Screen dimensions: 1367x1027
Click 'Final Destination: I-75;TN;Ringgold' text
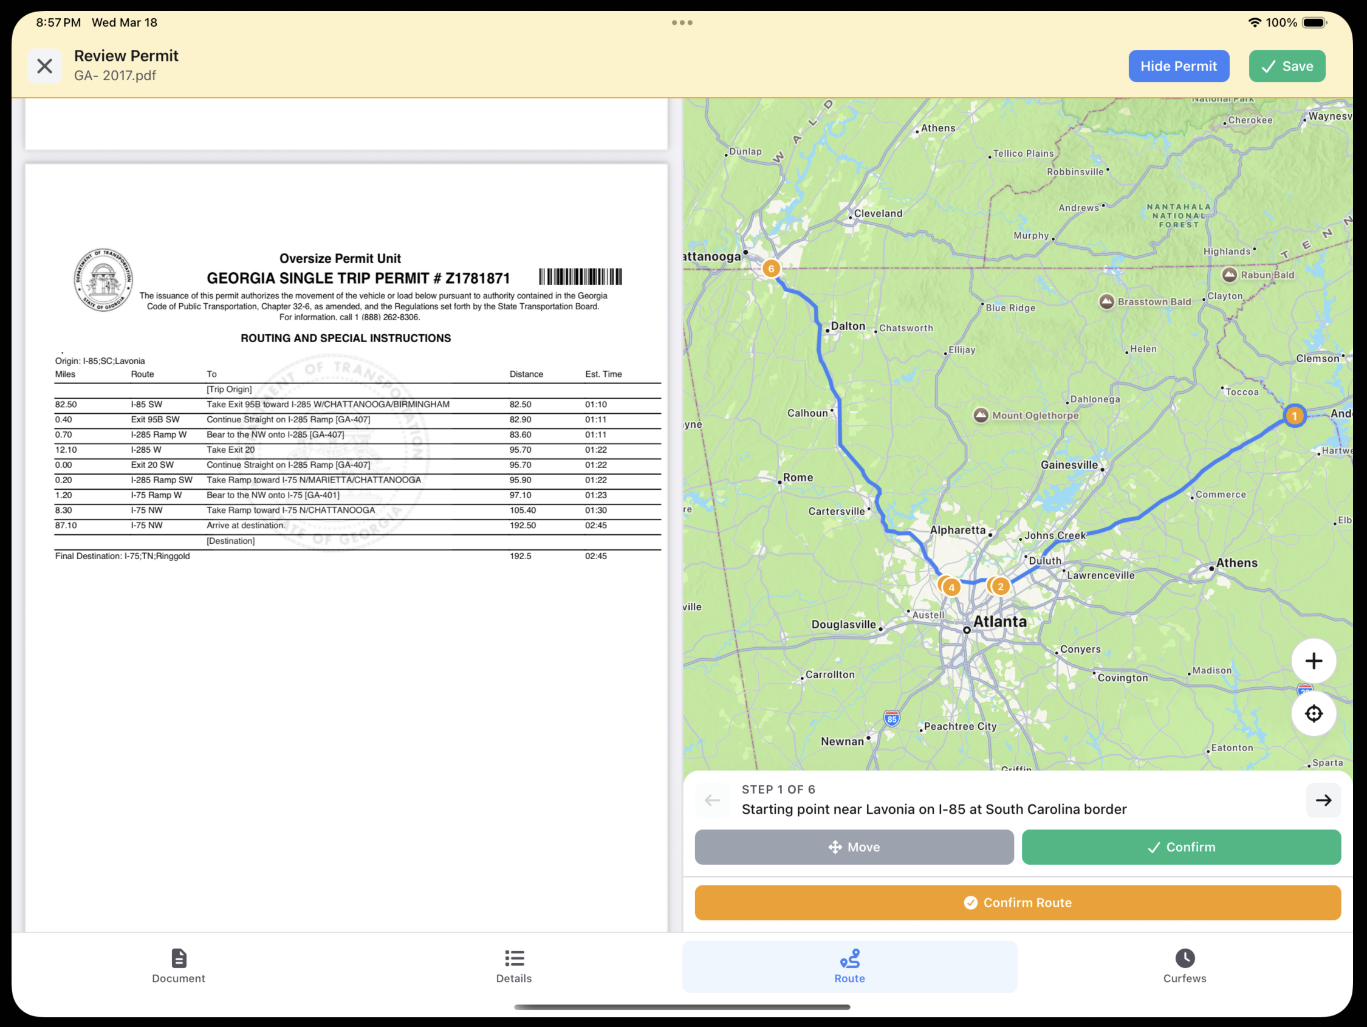(x=122, y=556)
